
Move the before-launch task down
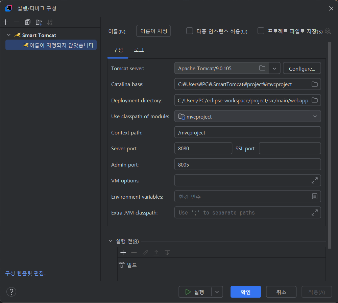click(167, 252)
